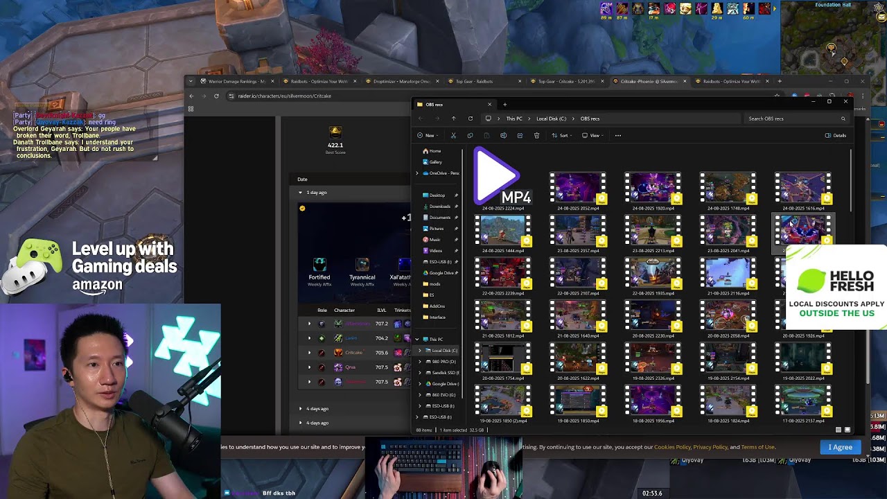Toggle the Details pane button
The image size is (887, 499).
pyautogui.click(x=836, y=136)
